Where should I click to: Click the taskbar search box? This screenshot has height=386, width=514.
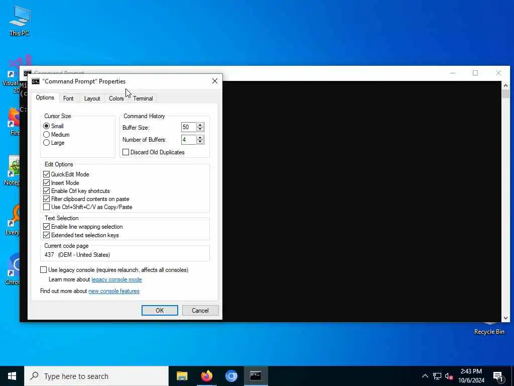click(x=96, y=376)
